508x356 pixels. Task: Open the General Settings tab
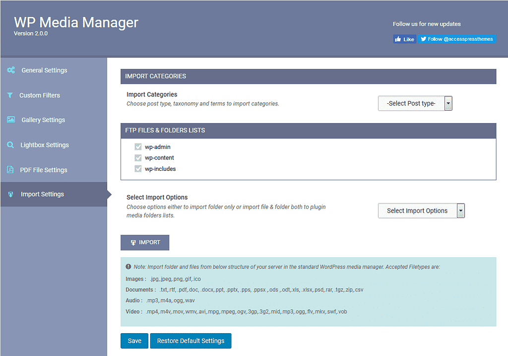pos(54,70)
